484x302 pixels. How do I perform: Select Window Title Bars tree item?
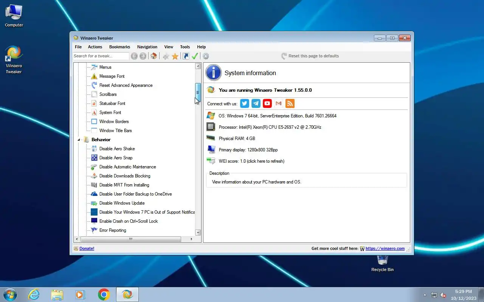click(x=115, y=131)
